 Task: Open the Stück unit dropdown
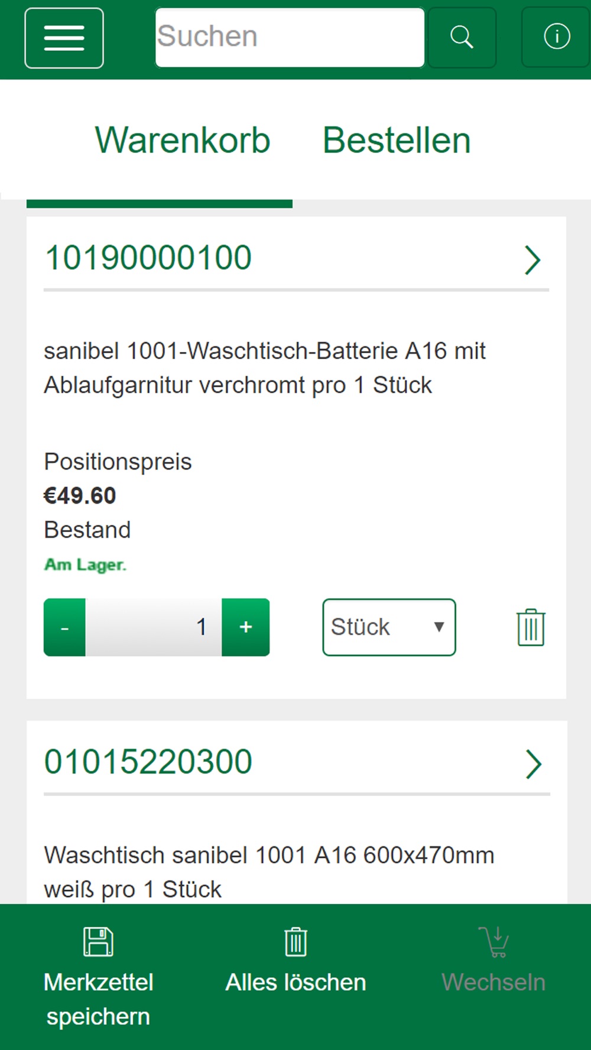coord(389,627)
